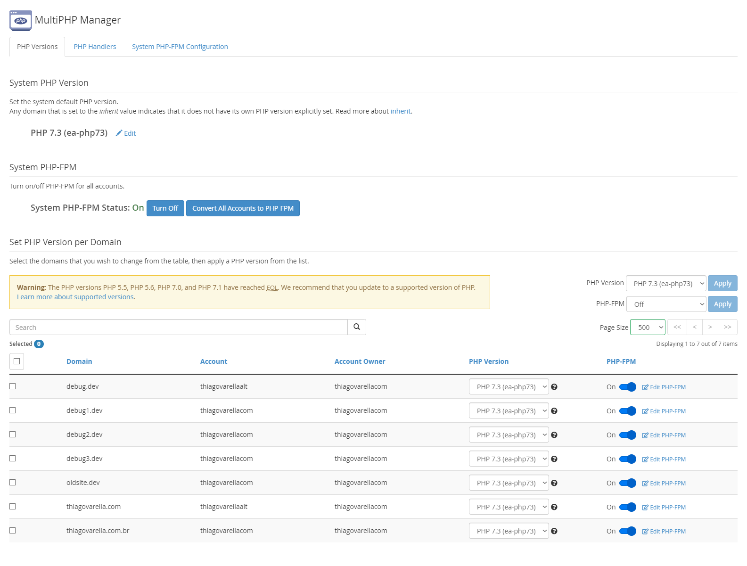The image size is (747, 566).
Task: Click the MultiPHP Manager php logo icon
Action: pyautogui.click(x=21, y=20)
